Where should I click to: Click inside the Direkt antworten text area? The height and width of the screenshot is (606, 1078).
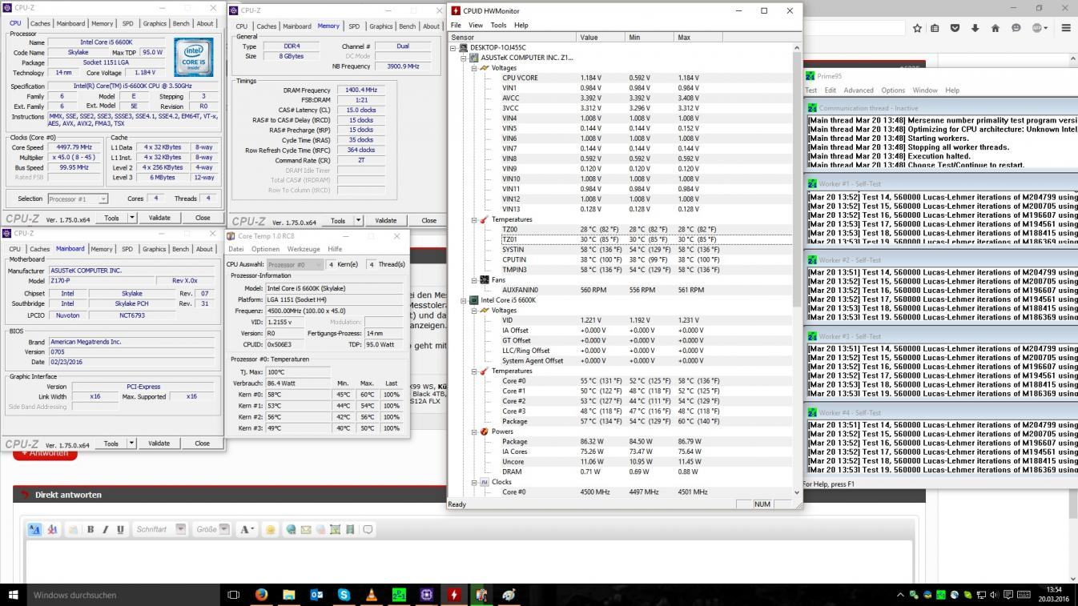tap(469, 562)
